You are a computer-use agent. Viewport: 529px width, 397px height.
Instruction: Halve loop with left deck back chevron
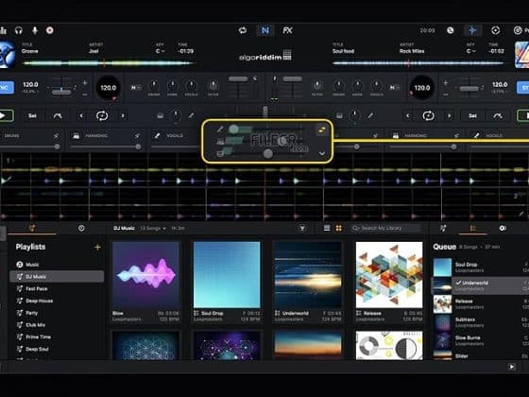pos(81,115)
